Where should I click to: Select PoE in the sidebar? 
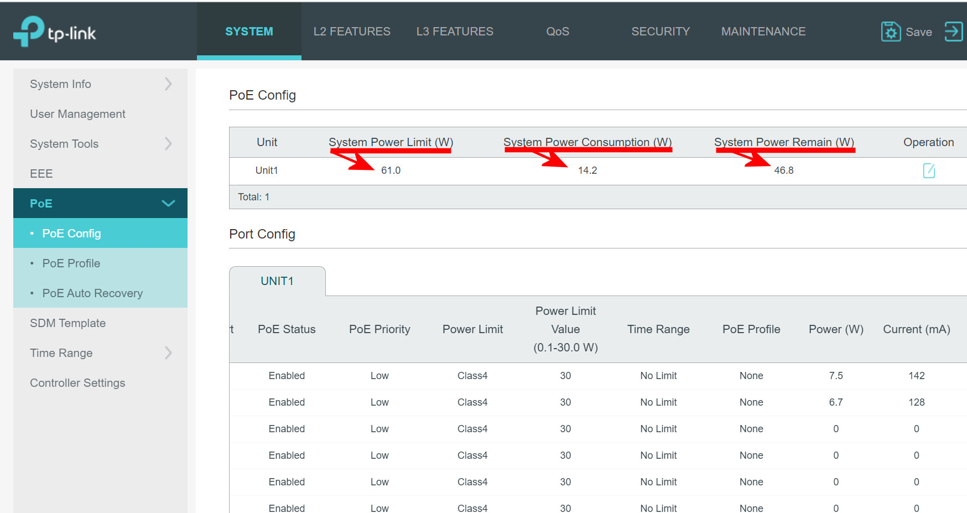tap(100, 204)
